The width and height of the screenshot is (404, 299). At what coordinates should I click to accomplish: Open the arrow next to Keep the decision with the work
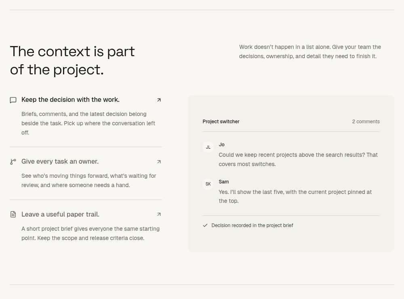159,100
